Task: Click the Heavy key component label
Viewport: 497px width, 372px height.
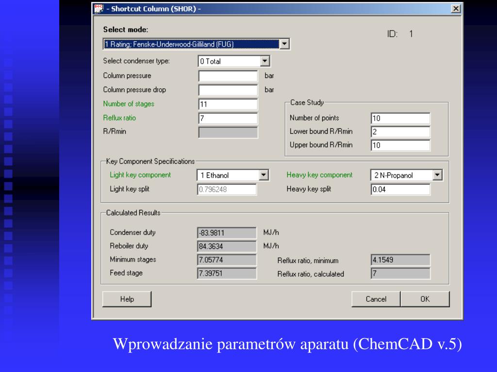Action: coord(319,175)
